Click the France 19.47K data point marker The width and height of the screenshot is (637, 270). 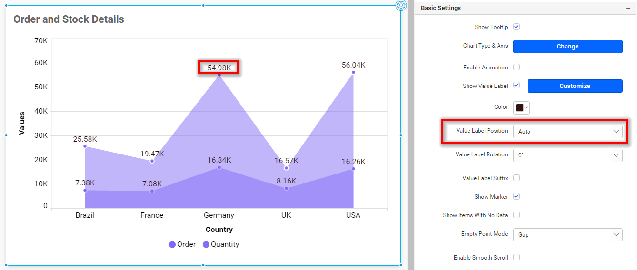[152, 161]
